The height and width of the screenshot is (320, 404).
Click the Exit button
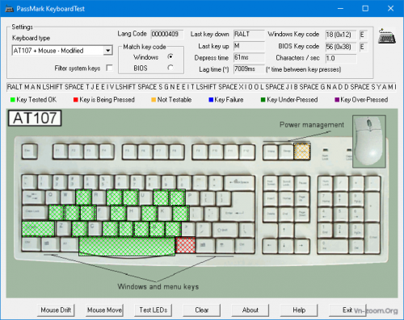(347, 310)
